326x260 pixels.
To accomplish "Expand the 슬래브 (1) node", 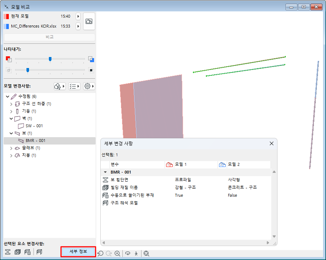I will pyautogui.click(x=11, y=148).
